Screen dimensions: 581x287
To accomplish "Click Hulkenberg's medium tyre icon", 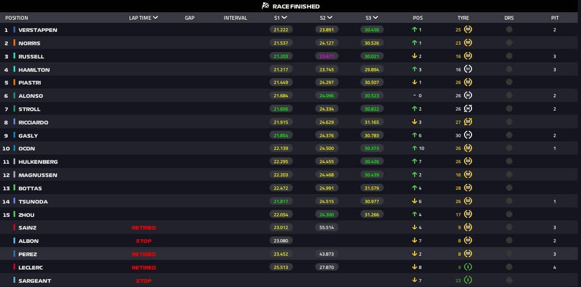I will 468,162.
